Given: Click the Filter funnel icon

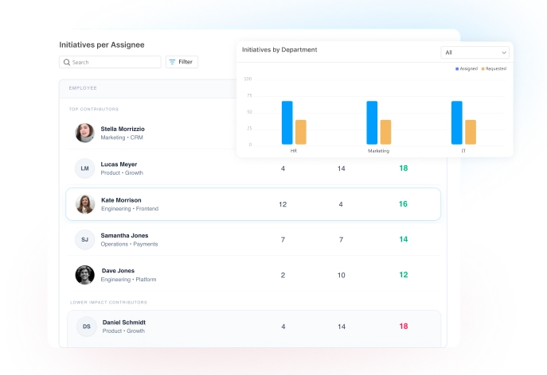Looking at the screenshot, I should point(172,62).
